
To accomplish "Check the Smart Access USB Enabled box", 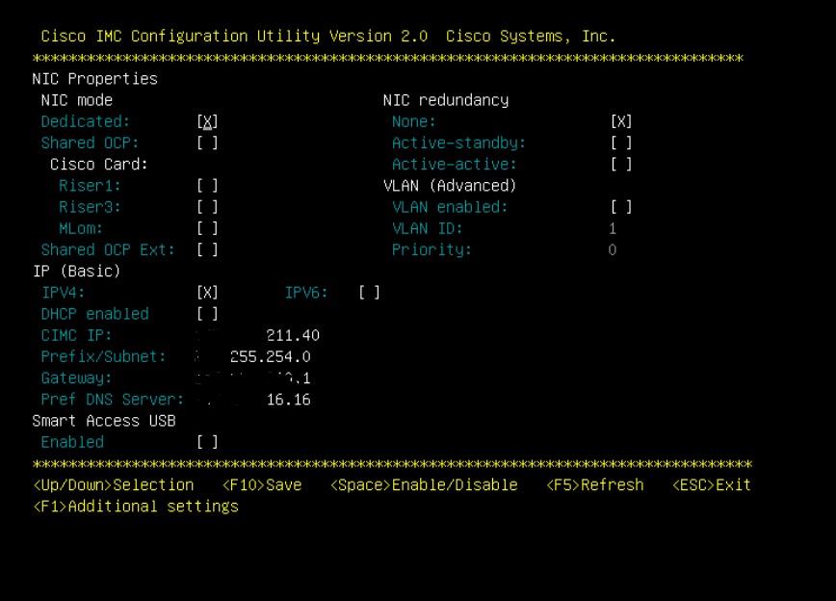I will pos(207,442).
